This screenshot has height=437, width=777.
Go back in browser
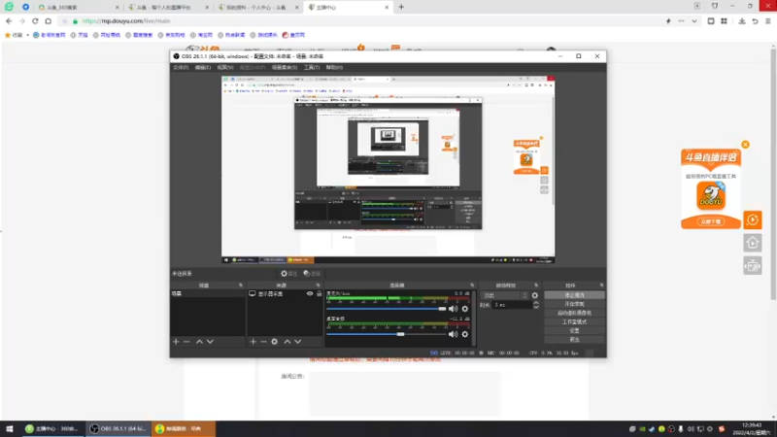pyautogui.click(x=9, y=21)
